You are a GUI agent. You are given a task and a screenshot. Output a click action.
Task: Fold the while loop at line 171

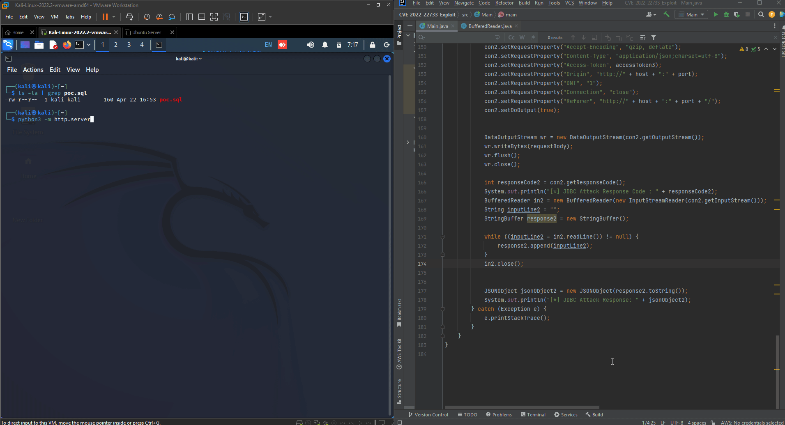coord(442,237)
